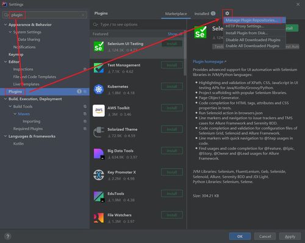Choose Manage Plugin Repositories menu item

click(254, 20)
